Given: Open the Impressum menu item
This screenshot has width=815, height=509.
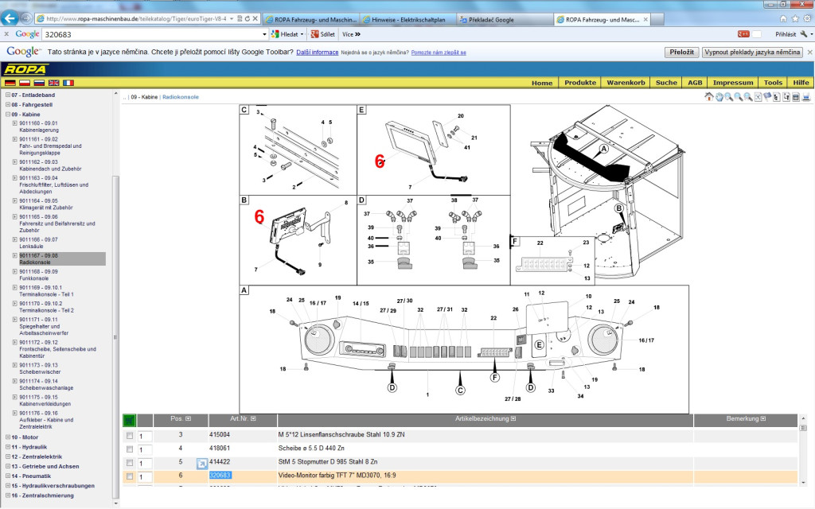Looking at the screenshot, I should pyautogui.click(x=733, y=83).
